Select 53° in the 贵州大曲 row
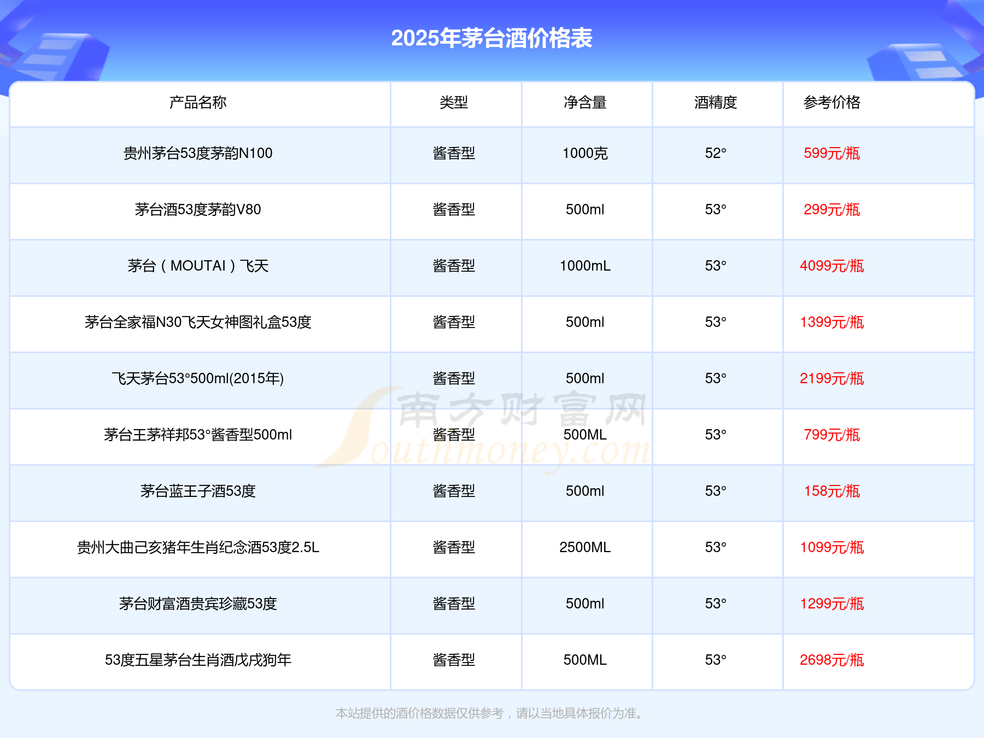984x738 pixels. 716,547
